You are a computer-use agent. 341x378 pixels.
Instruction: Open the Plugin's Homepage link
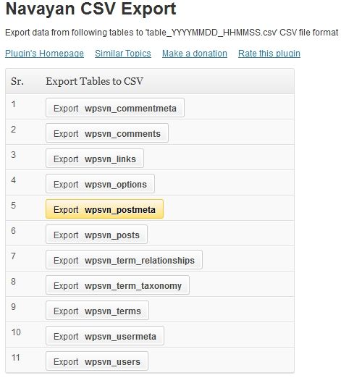pos(44,54)
